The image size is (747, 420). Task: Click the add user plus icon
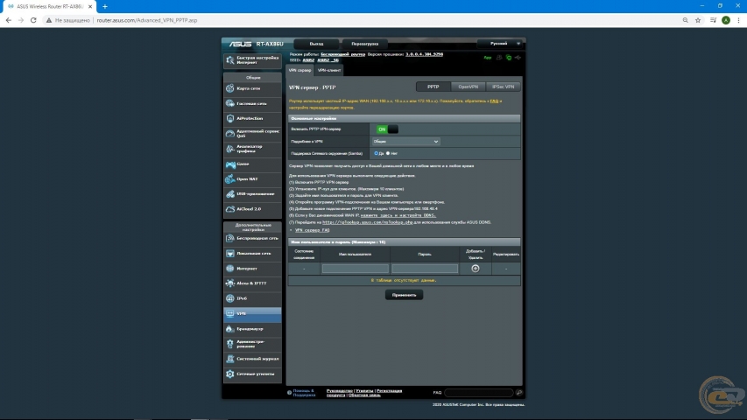tap(475, 269)
